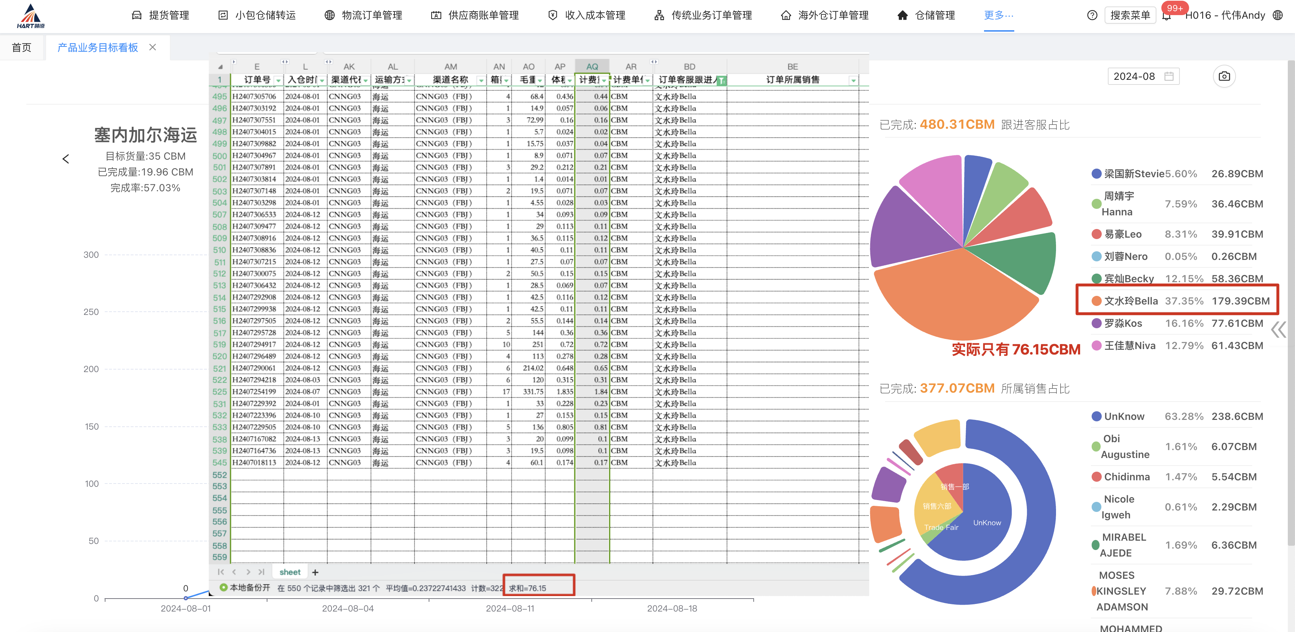
Task: Switch to the 首页 tab
Action: pyautogui.click(x=22, y=48)
